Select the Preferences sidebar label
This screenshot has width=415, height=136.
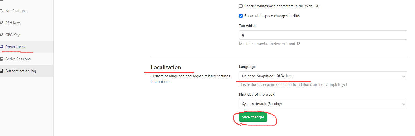point(15,47)
